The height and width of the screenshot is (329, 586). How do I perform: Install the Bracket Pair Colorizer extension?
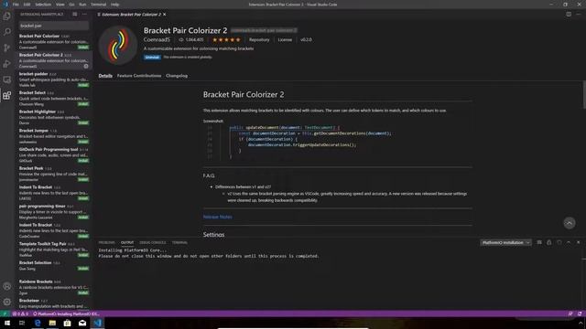[83, 48]
